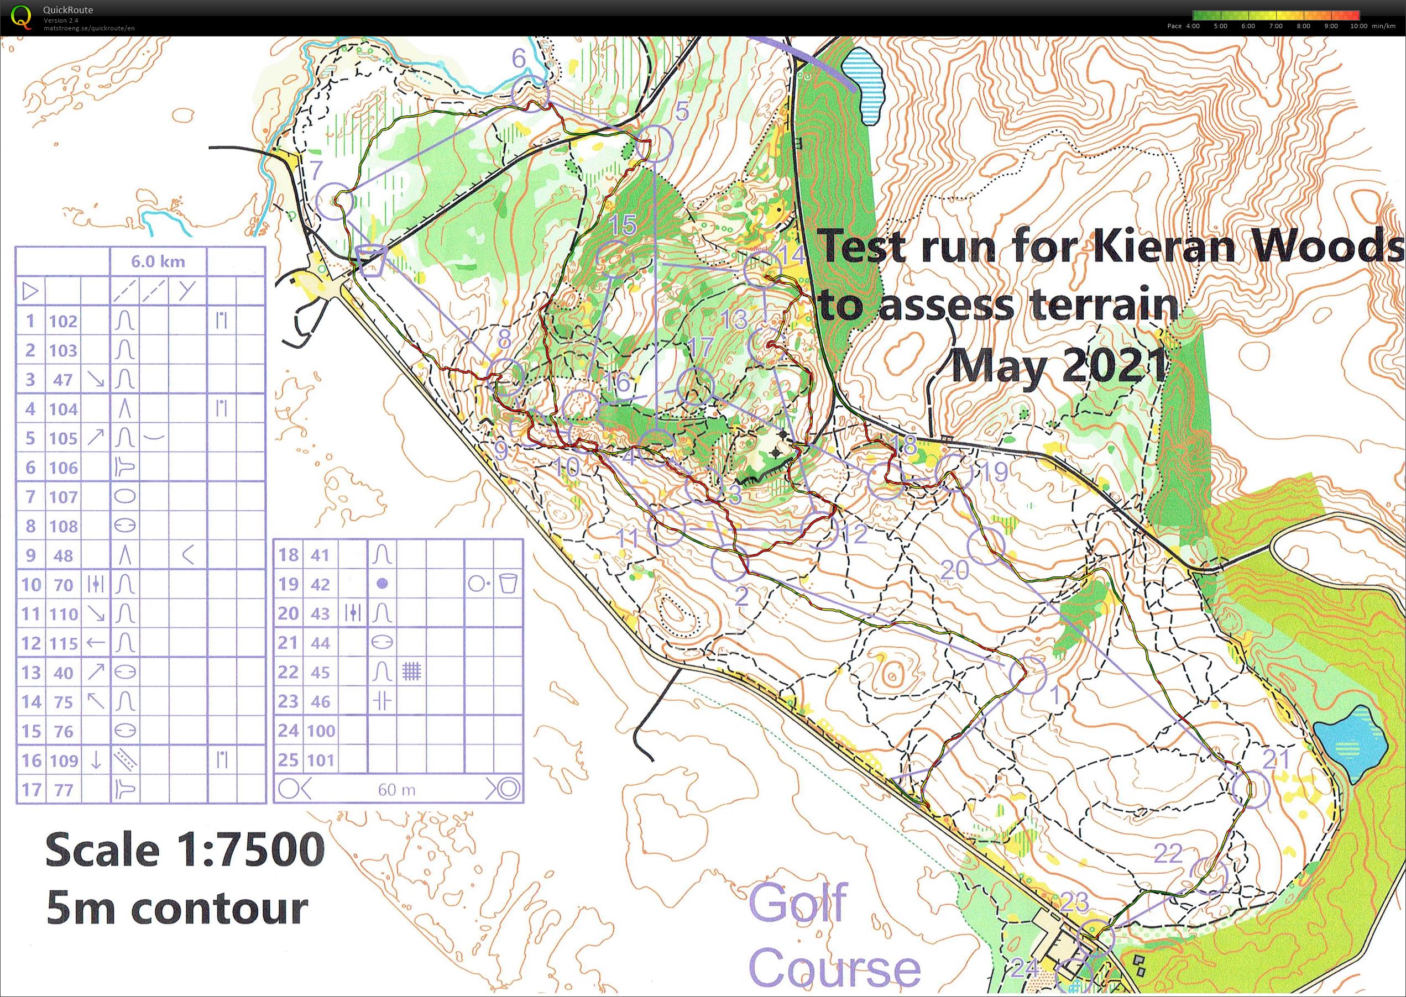The width and height of the screenshot is (1406, 997).
Task: Click the crossing point symbol in row 23
Action: (x=382, y=701)
